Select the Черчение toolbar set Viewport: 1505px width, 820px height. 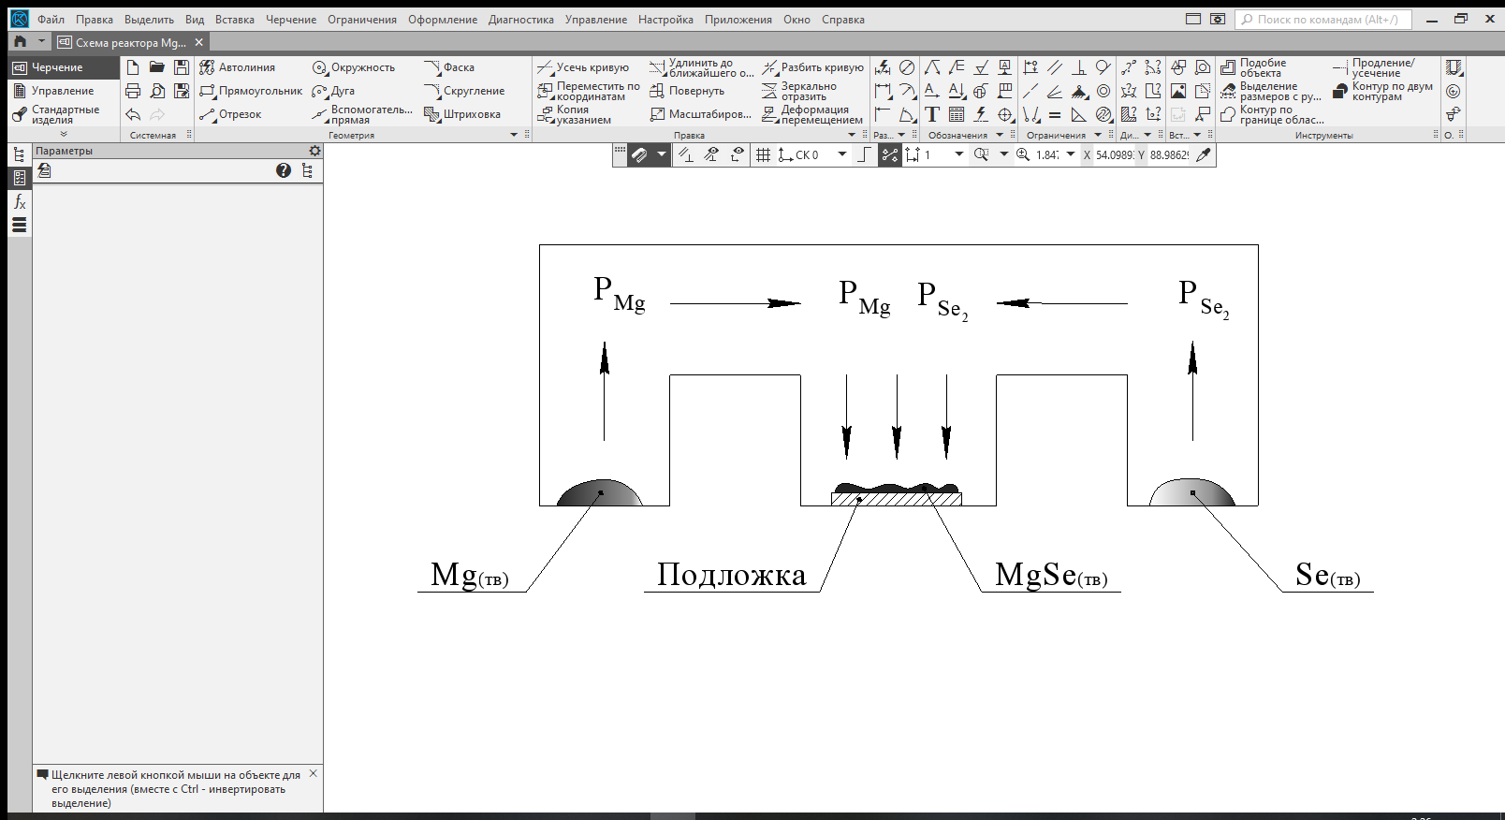click(64, 67)
